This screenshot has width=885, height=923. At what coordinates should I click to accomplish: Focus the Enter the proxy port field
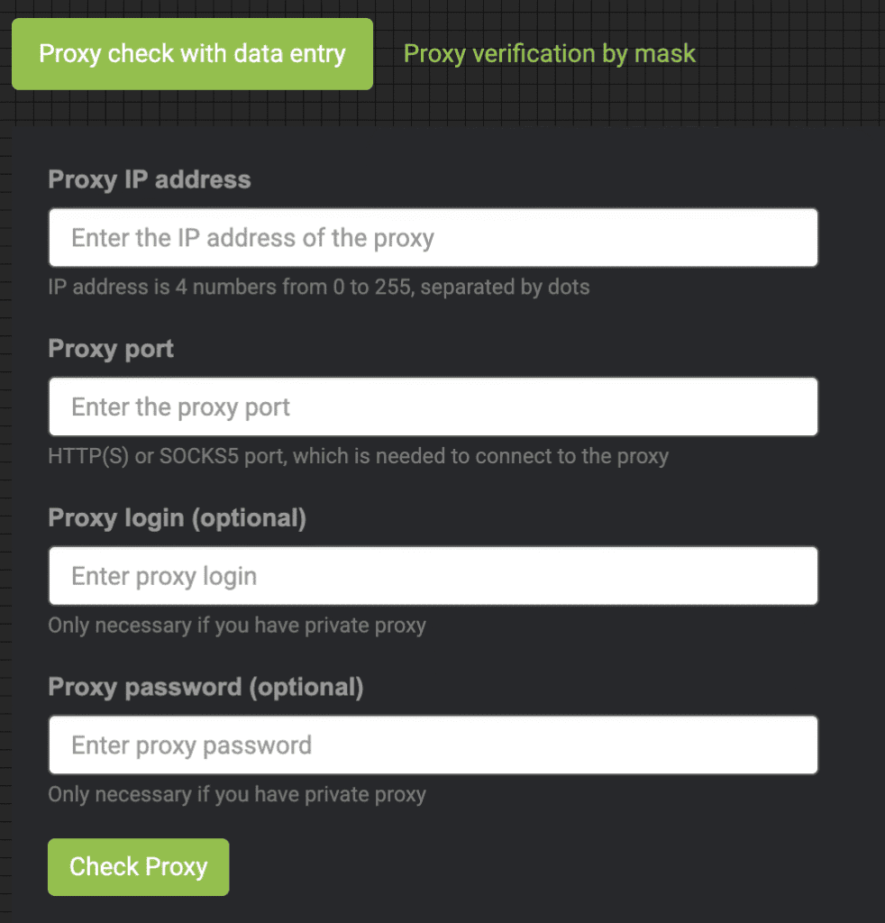433,407
